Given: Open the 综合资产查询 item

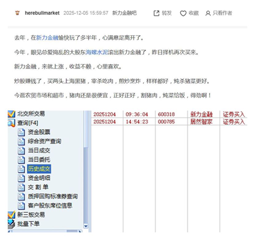Looking at the screenshot, I should pos(44,141).
